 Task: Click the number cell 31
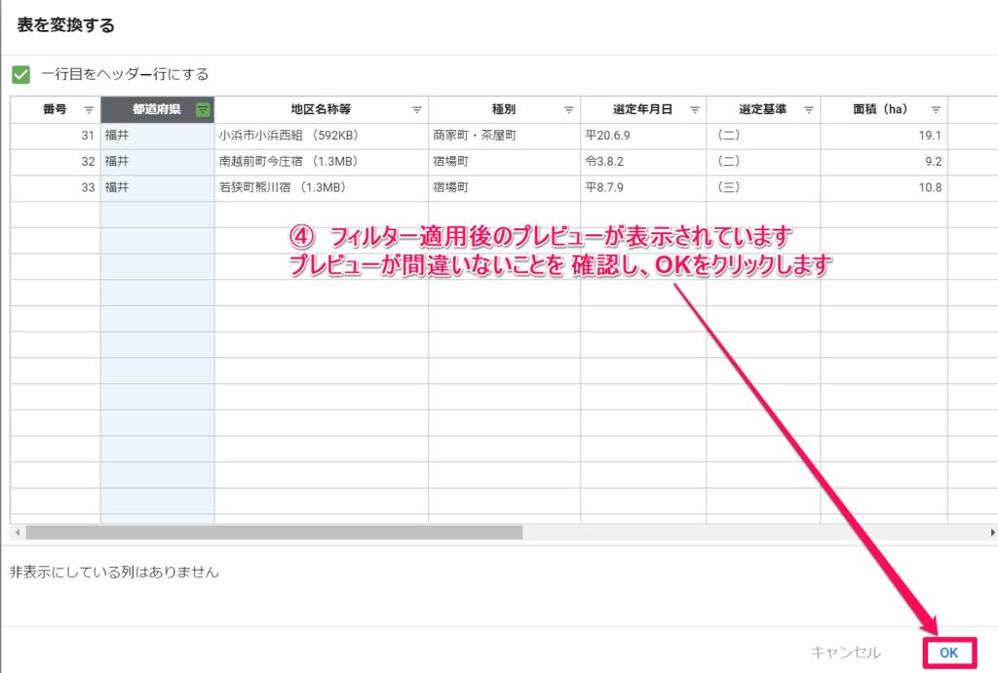click(x=56, y=136)
